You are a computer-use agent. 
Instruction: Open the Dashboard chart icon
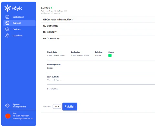coord(7,17)
